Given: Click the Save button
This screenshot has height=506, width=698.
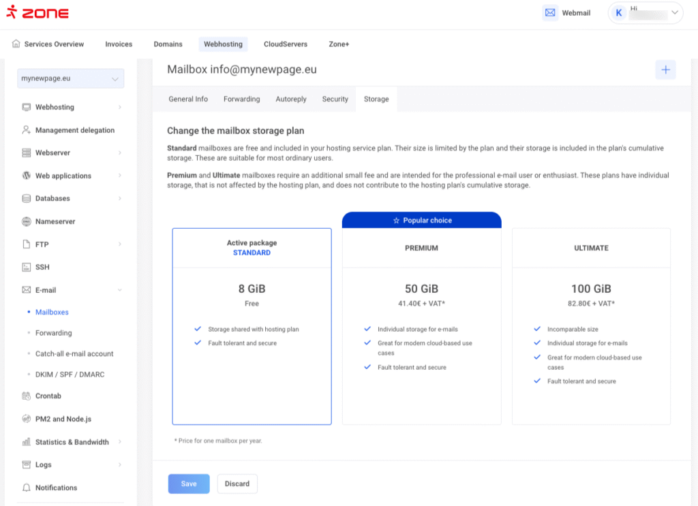Looking at the screenshot, I should click(x=189, y=484).
